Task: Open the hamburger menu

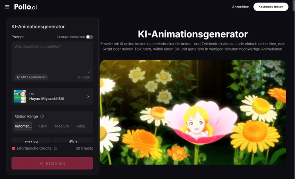Action: (7, 7)
